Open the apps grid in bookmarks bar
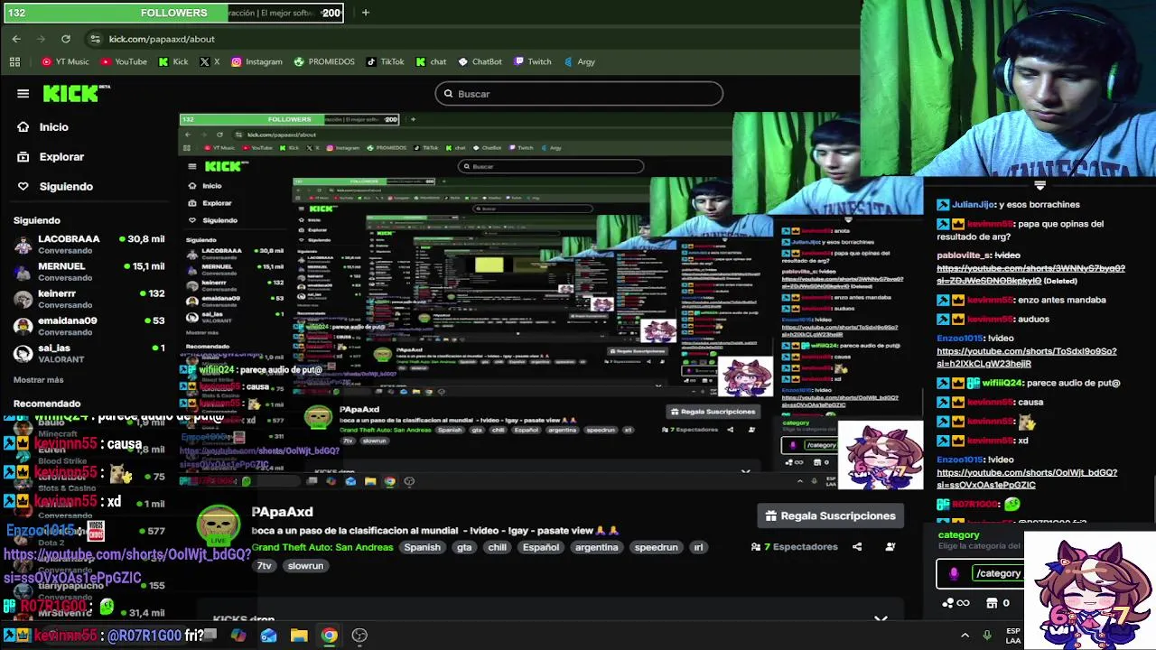This screenshot has width=1156, height=650. pos(14,61)
